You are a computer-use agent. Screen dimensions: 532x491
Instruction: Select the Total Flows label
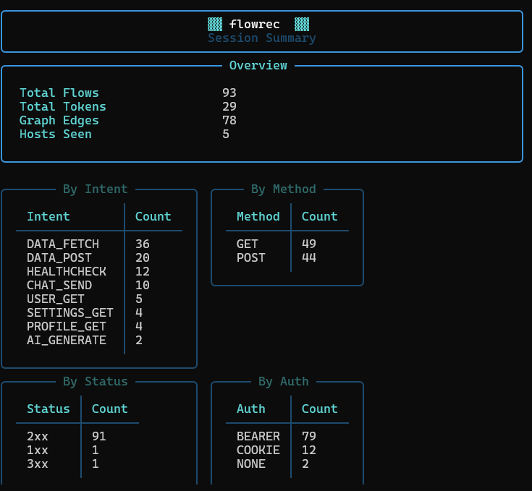click(x=59, y=93)
